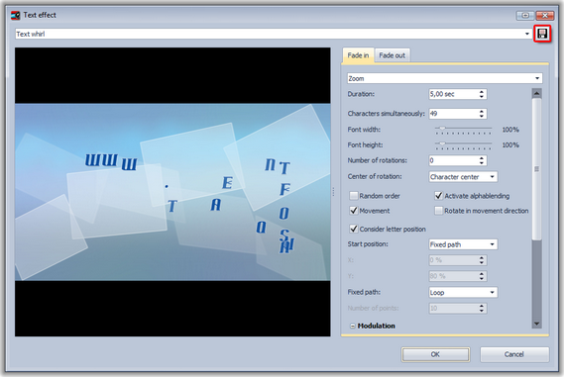Collapse the Modulation section
This screenshot has width=564, height=377.
coord(353,326)
